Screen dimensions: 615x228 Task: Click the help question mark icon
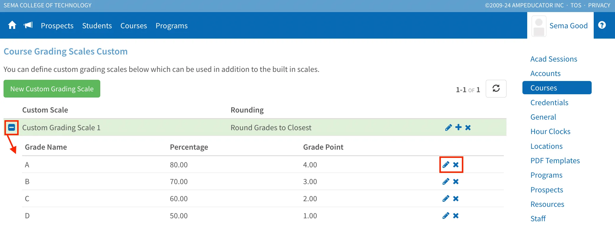602,25
